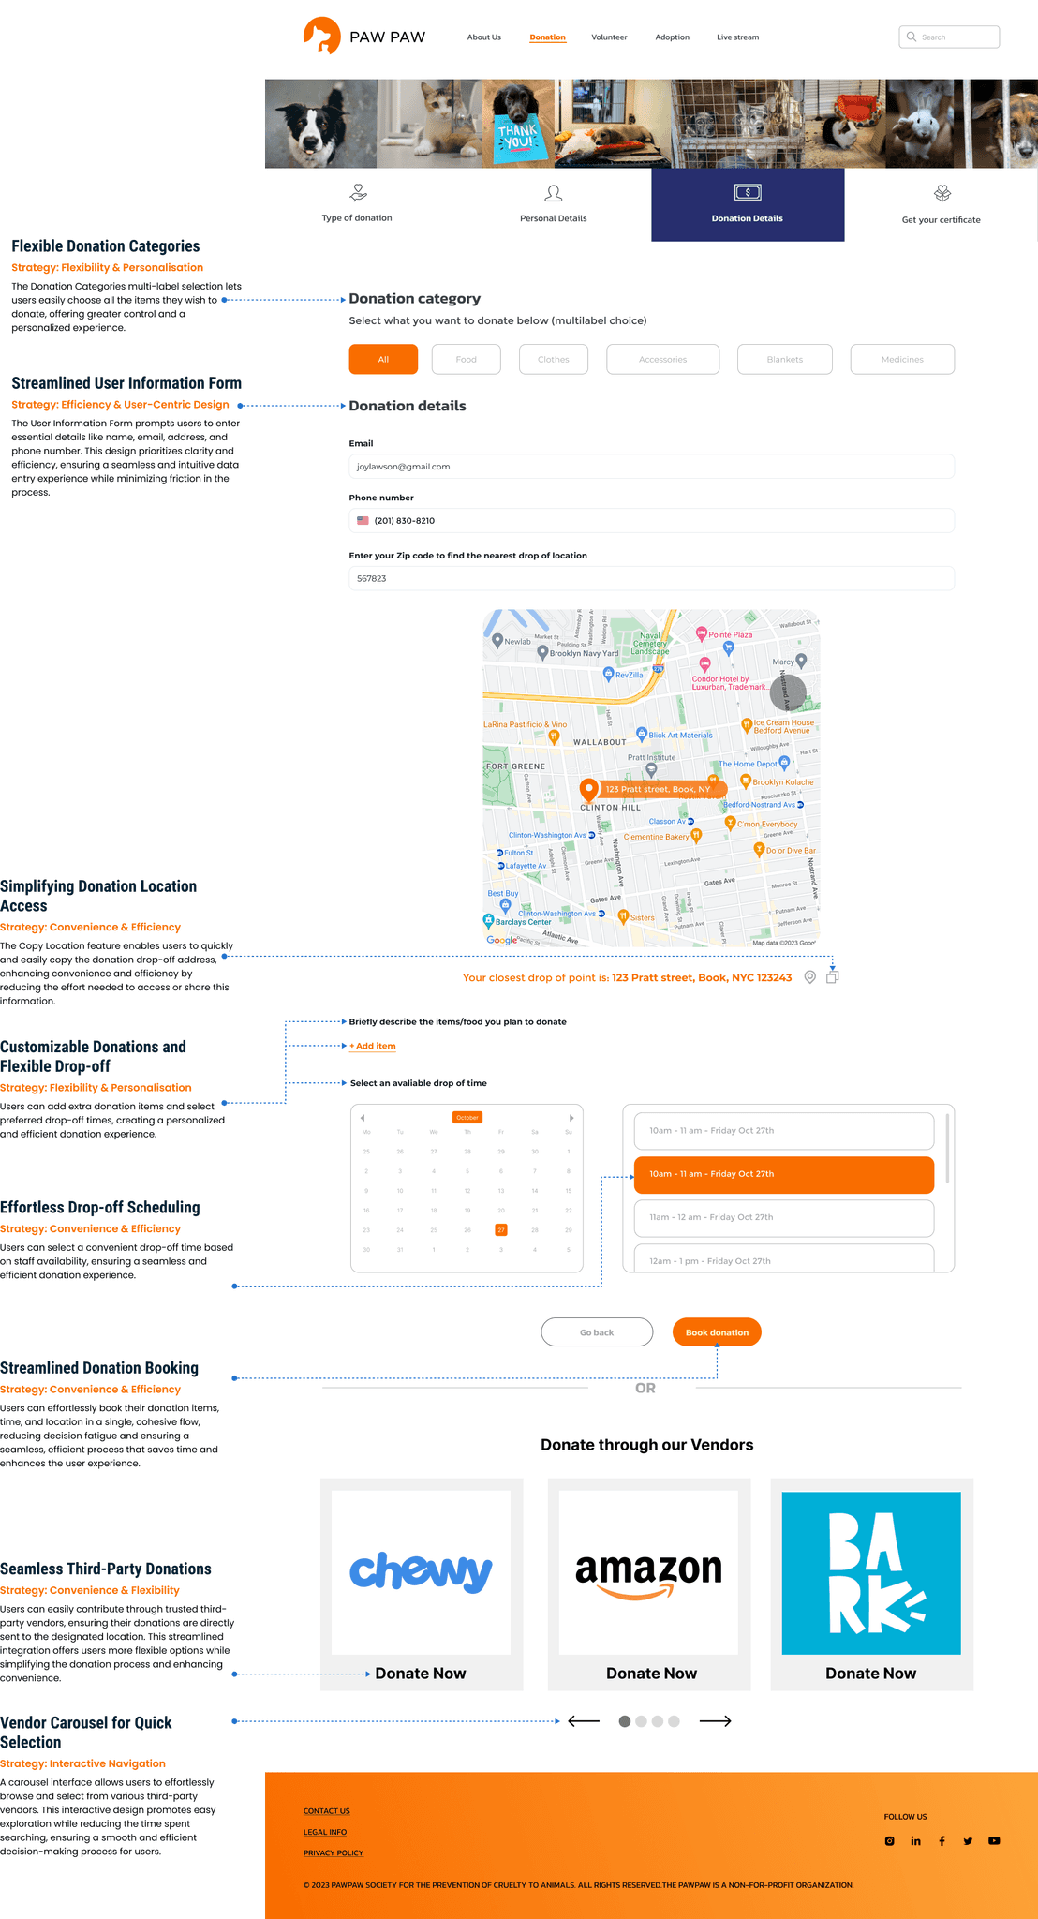Click the Search input field
The width and height of the screenshot is (1038, 1919).
(x=949, y=37)
